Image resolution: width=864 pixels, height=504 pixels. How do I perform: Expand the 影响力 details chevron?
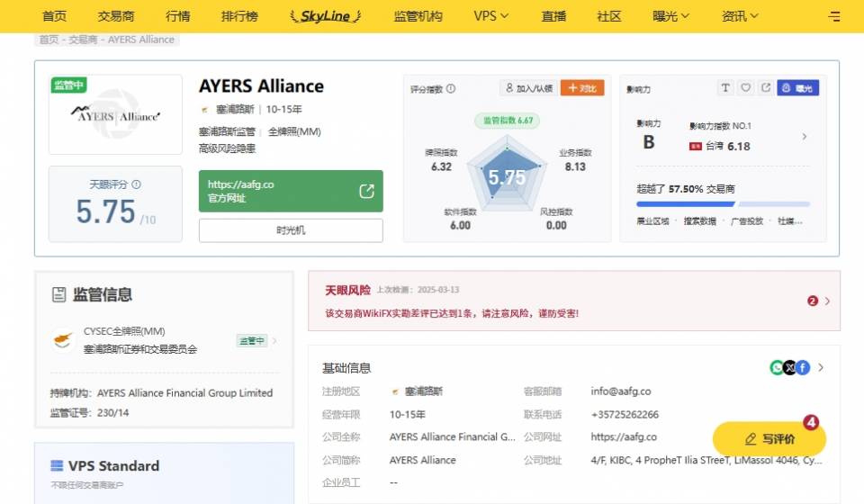point(805,136)
